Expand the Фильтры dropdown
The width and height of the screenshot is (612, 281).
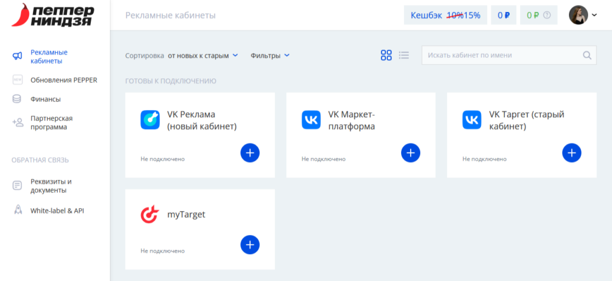270,56
